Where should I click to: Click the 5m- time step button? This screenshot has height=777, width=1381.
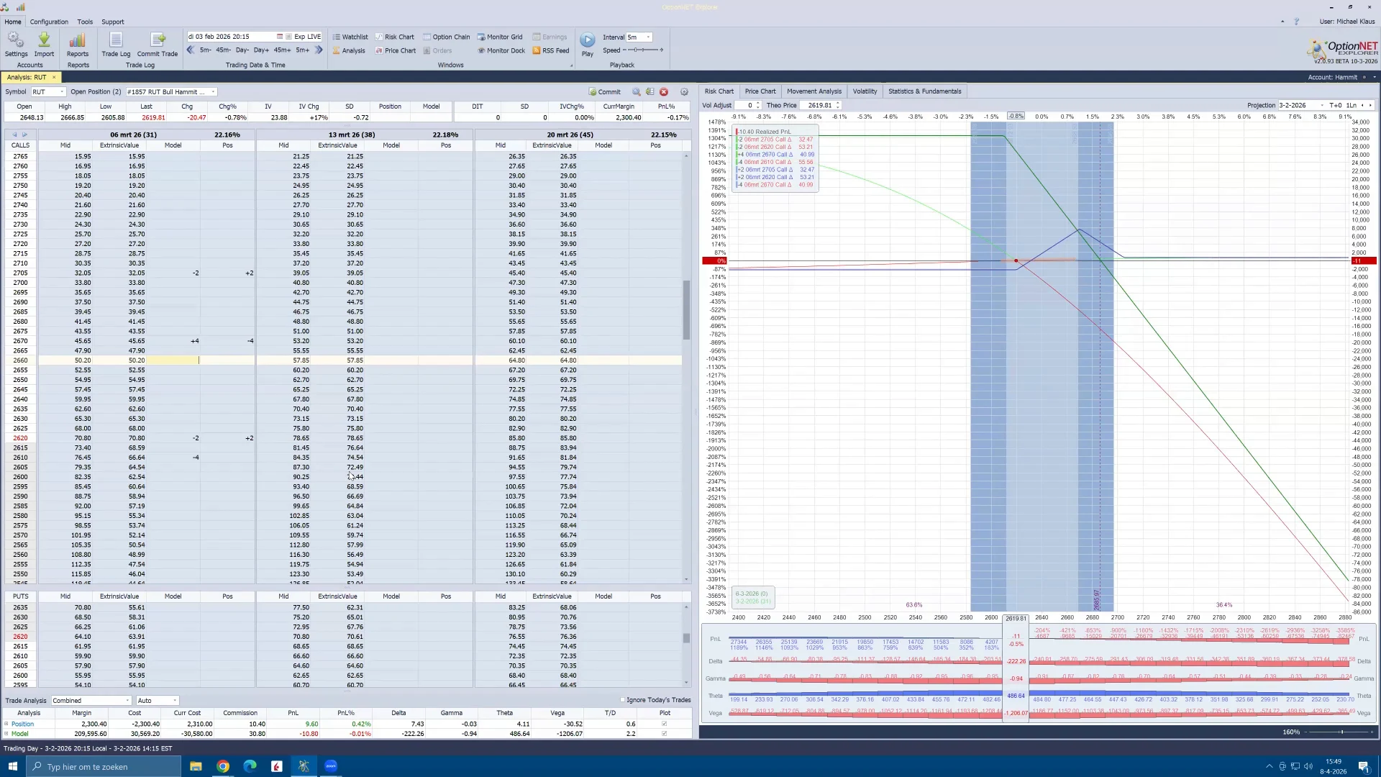205,50
